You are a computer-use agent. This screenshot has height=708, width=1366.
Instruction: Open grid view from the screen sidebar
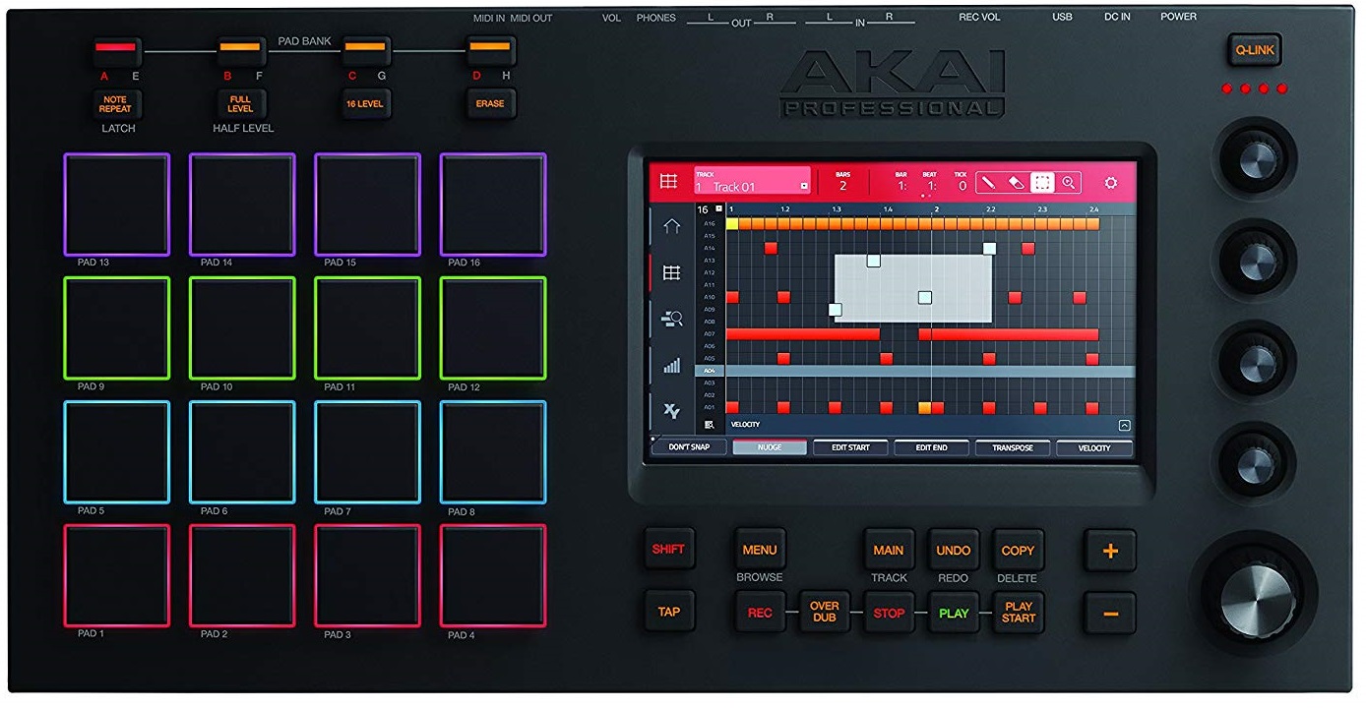click(x=671, y=273)
